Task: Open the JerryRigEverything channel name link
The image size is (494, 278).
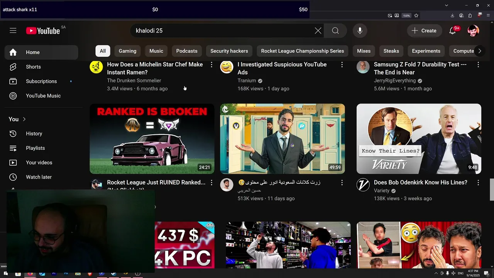Action: 395,81
